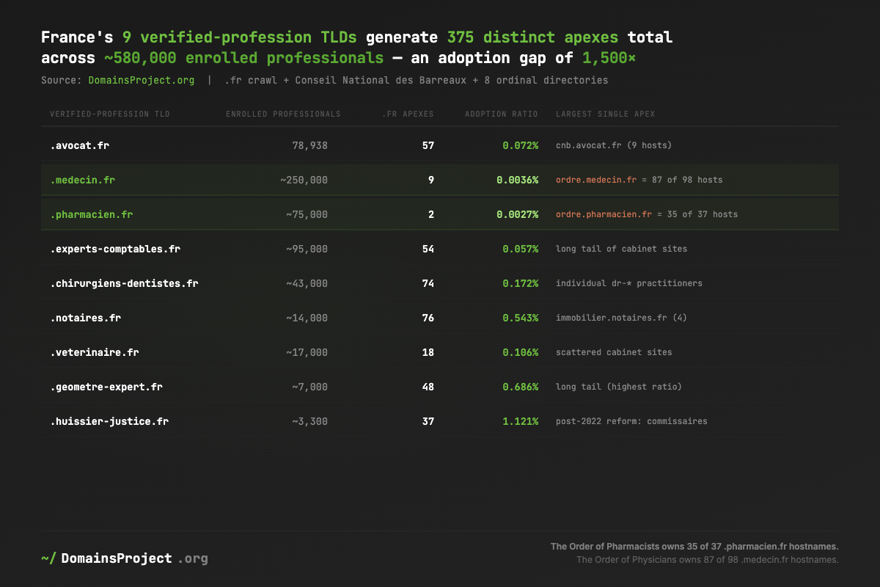Click the Adoption Ratio column header

(502, 114)
